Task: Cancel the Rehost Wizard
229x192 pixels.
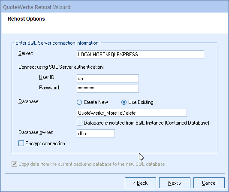Action: tap(209, 183)
